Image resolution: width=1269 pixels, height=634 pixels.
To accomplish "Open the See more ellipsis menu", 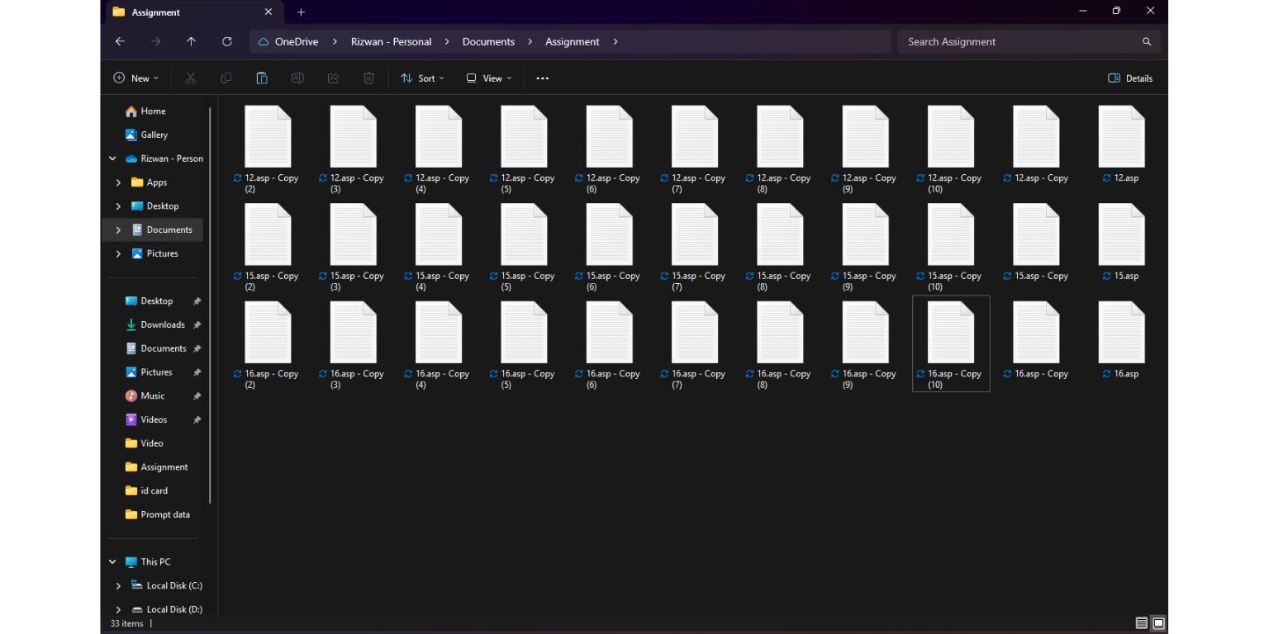I will (542, 78).
